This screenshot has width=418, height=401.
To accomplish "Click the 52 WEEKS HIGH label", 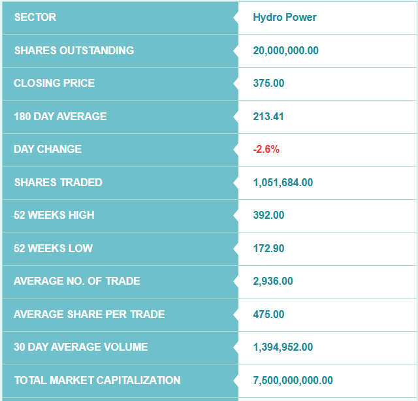I will 54,215.
